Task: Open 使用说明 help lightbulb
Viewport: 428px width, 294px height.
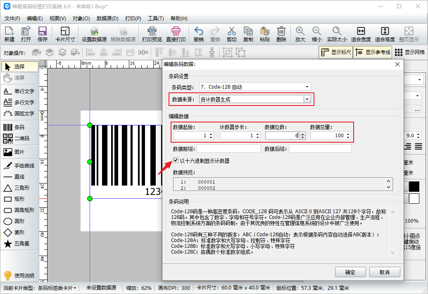Action: [20, 275]
